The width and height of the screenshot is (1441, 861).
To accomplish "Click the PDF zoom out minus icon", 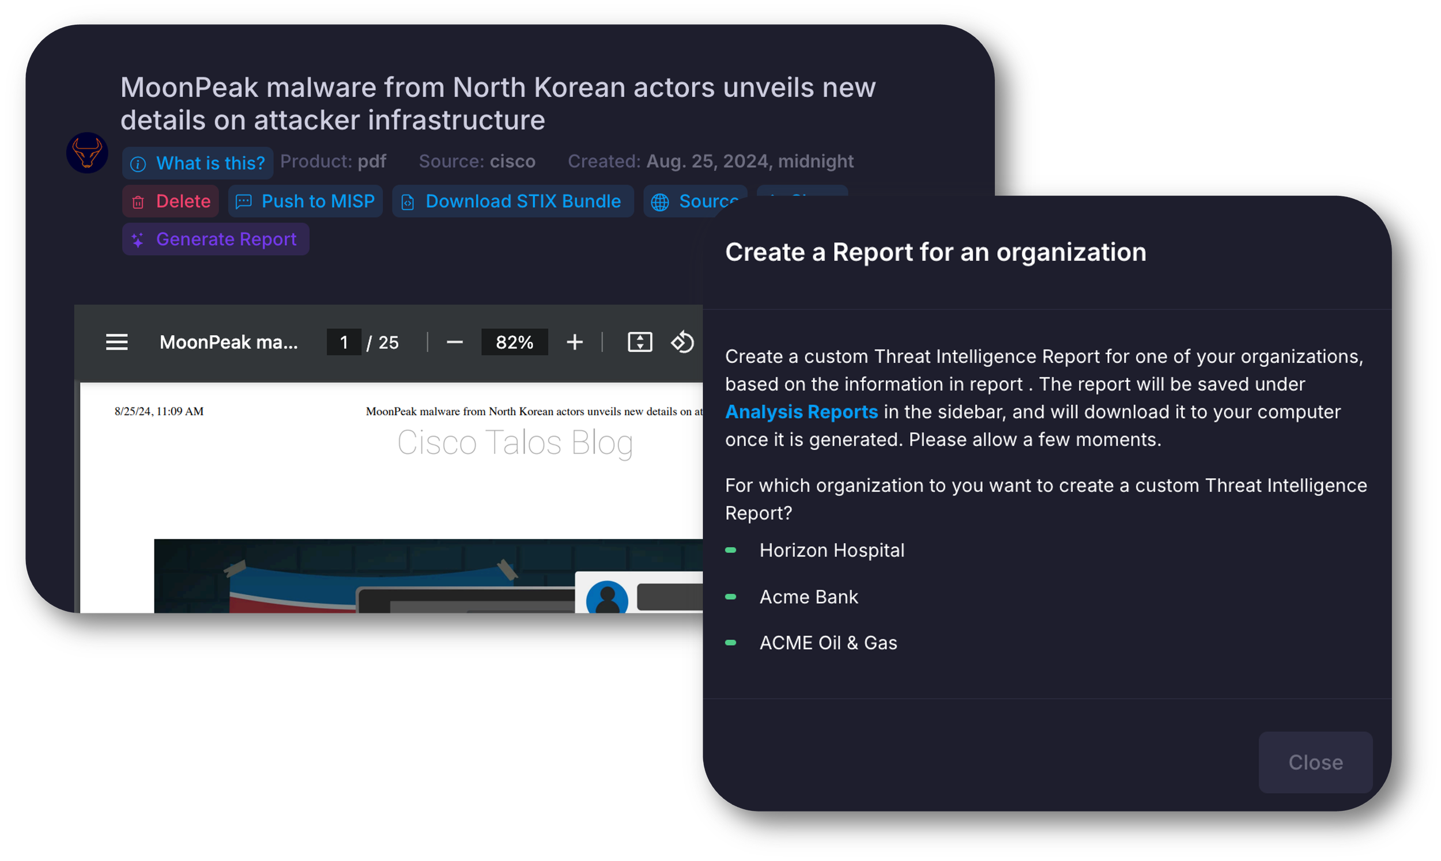I will pos(455,342).
